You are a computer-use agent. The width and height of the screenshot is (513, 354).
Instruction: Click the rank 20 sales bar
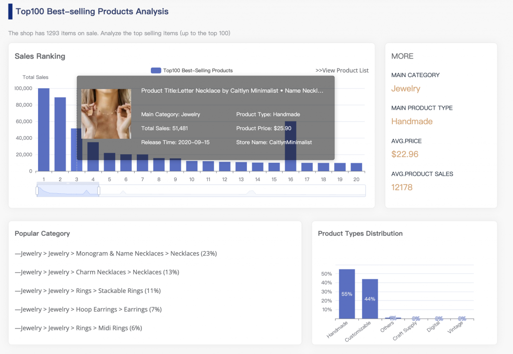pos(356,167)
